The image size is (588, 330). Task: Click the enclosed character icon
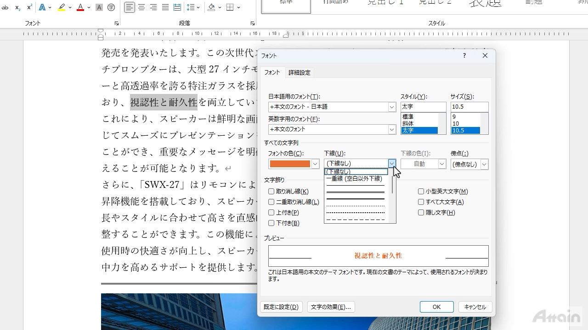click(111, 7)
